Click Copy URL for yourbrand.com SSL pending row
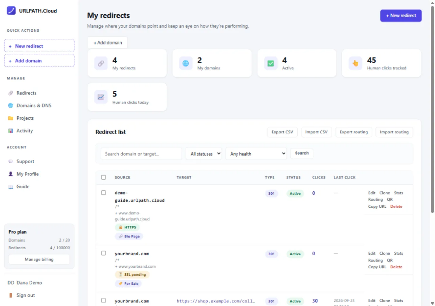This screenshot has height=306, width=435. pos(377,267)
